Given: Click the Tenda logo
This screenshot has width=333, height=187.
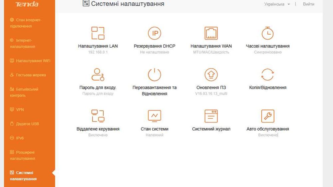Looking at the screenshot, I should tap(27, 4).
